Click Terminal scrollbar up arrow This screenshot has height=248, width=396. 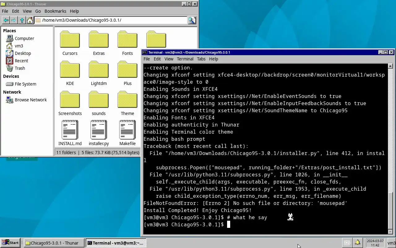pyautogui.click(x=390, y=66)
